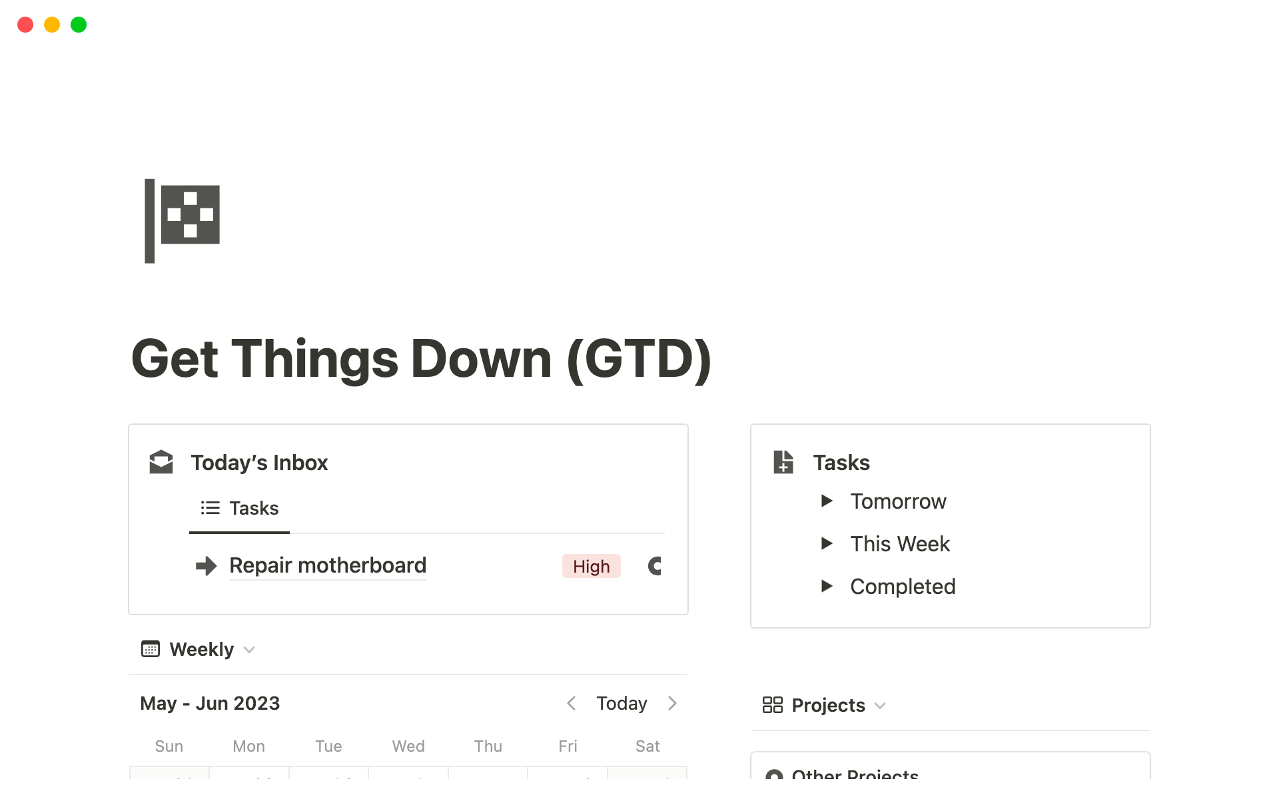
Task: Expand the Tomorrow toggle
Action: (827, 501)
